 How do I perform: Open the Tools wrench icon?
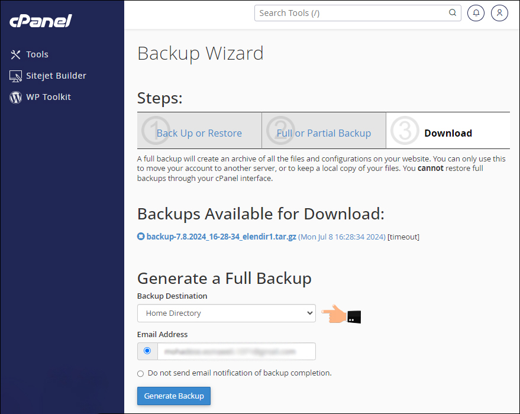pyautogui.click(x=15, y=54)
